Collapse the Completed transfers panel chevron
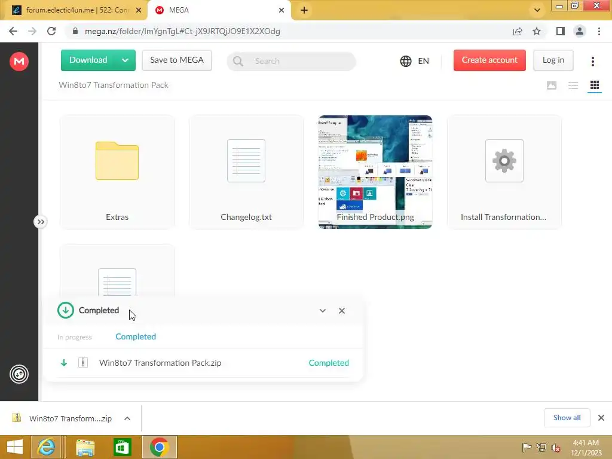The height and width of the screenshot is (459, 612). click(322, 311)
